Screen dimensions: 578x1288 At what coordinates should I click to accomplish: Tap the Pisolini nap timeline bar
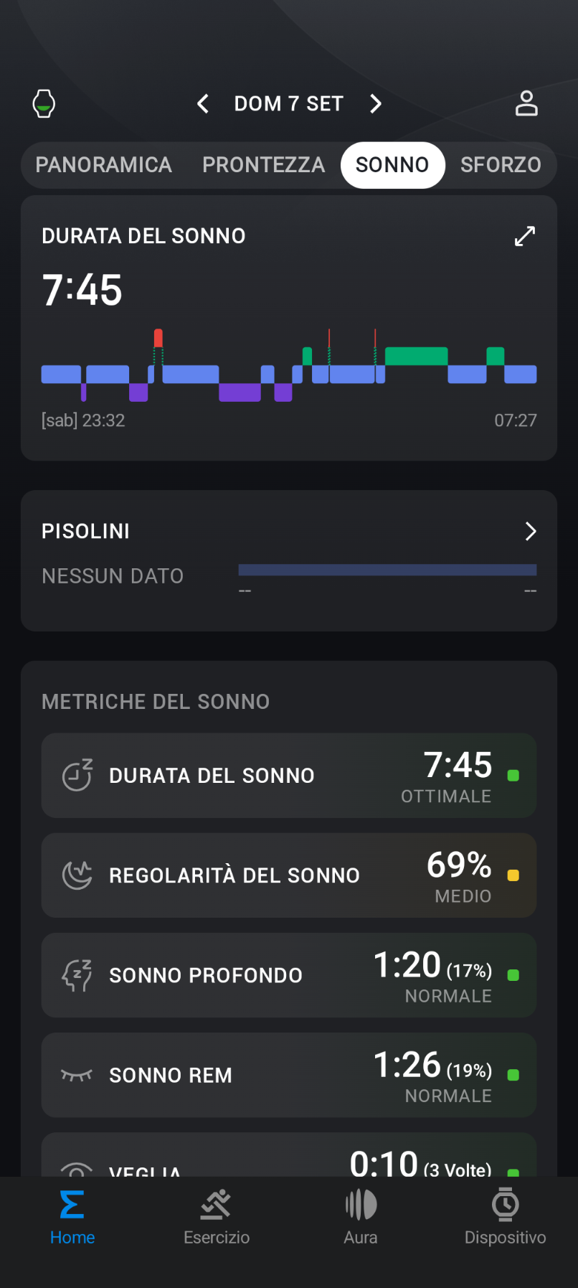point(387,570)
